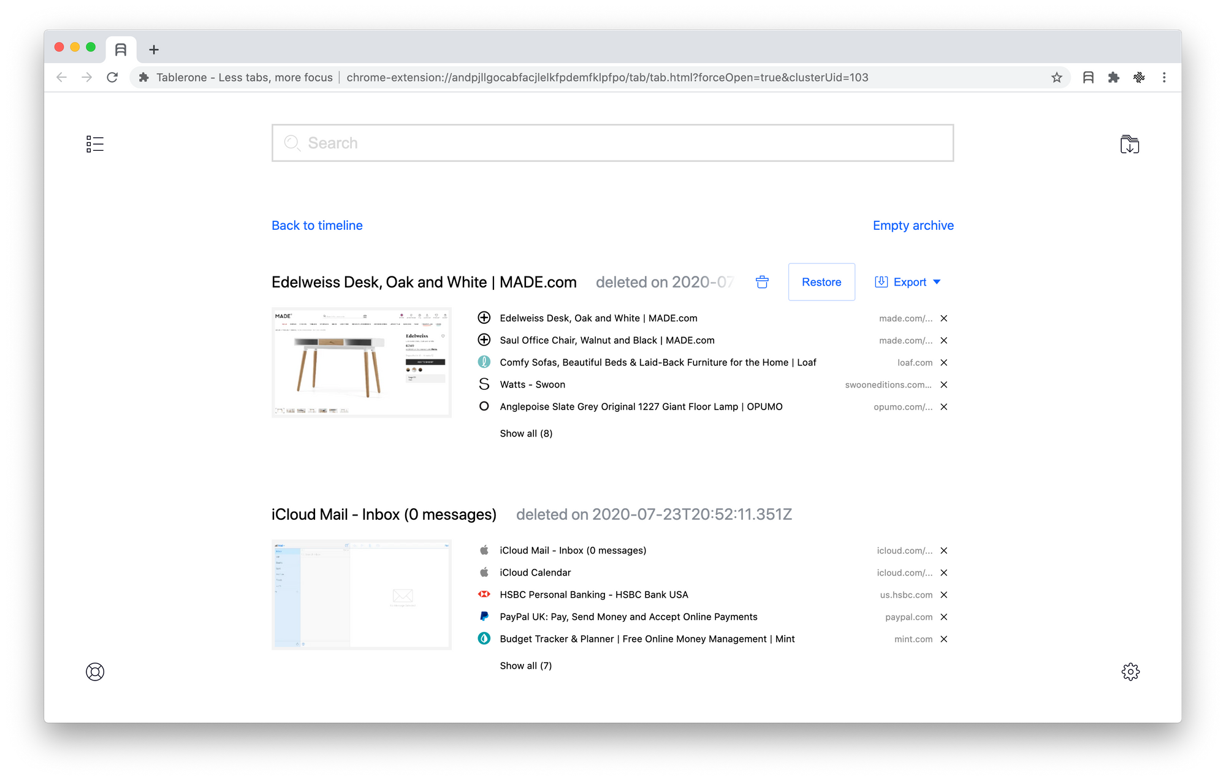
Task: Delete the Edelweiss Desk archived group with trash icon
Action: pos(762,282)
